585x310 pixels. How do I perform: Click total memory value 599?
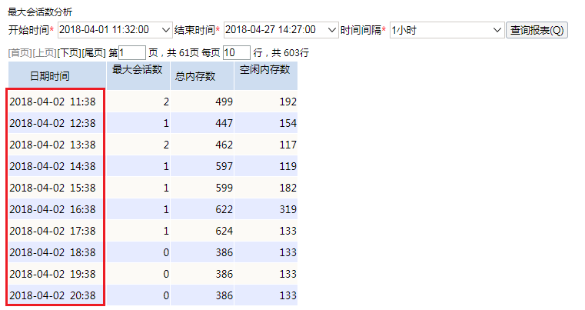coord(224,188)
